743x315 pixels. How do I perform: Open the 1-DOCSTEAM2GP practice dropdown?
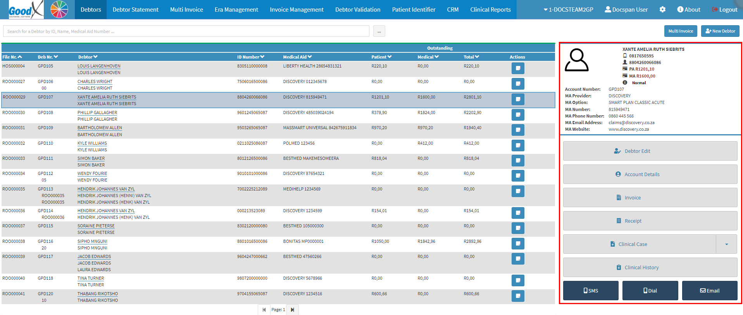tap(568, 9)
